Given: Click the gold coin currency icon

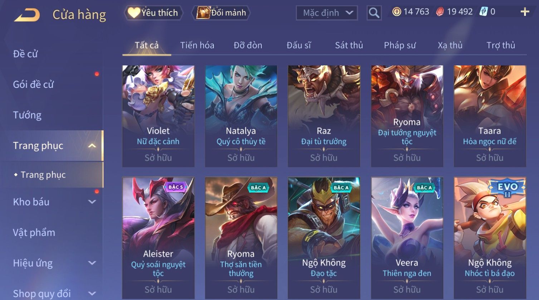Looking at the screenshot, I should pyautogui.click(x=397, y=12).
